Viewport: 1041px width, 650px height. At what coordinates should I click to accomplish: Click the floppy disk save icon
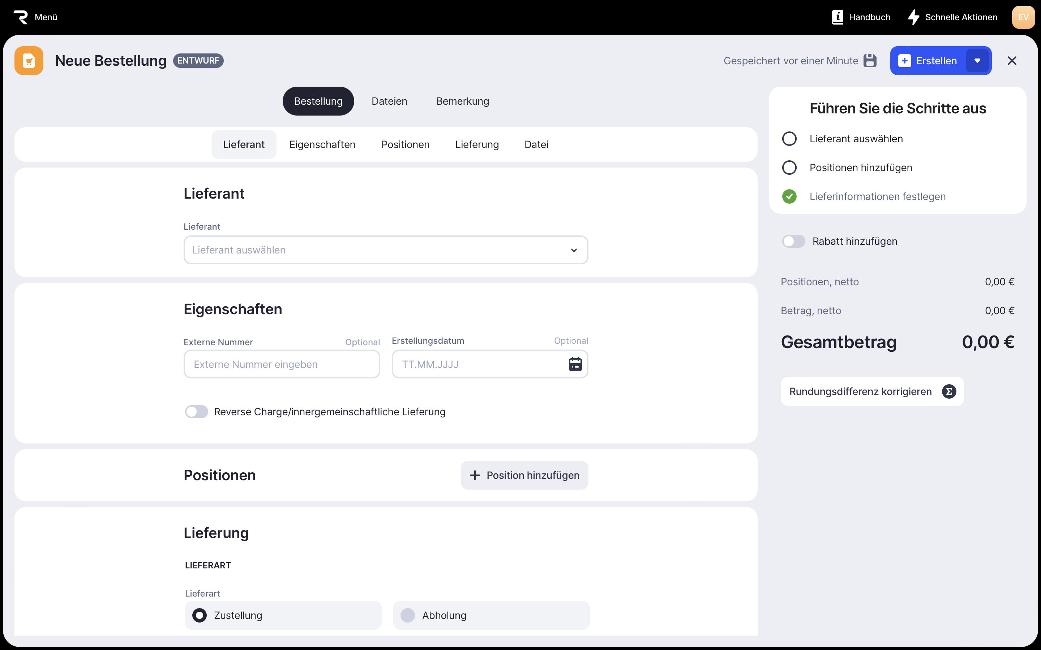click(x=870, y=61)
